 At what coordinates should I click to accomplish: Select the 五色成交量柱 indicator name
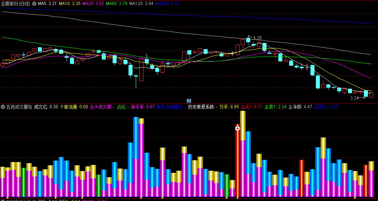19,107
